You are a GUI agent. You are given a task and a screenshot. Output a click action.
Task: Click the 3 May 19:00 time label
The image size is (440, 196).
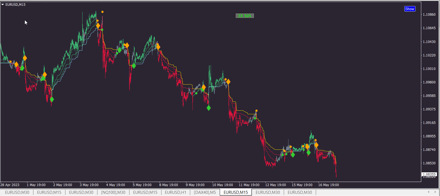tap(89, 185)
